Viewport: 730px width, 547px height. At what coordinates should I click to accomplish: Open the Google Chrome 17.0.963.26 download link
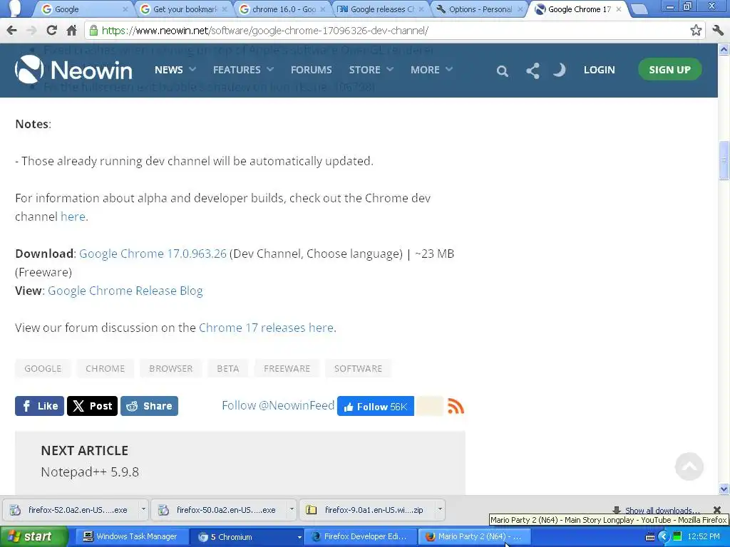153,254
